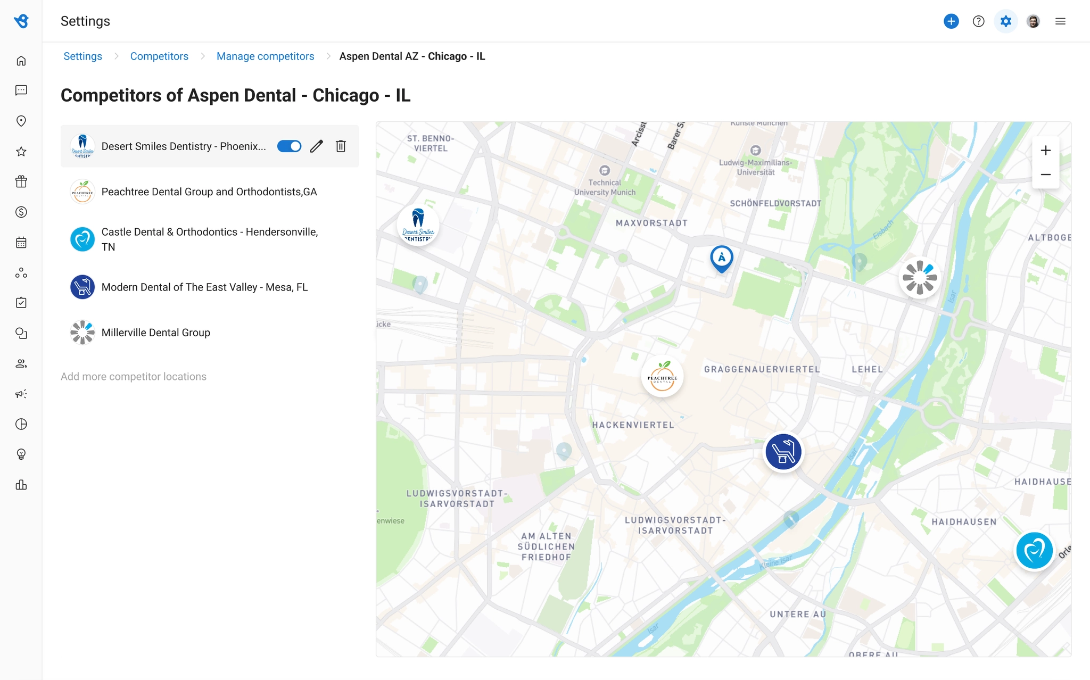1090x680 pixels.
Task: Open the Ticketing chat-bubbles sidebar icon
Action: tap(21, 333)
